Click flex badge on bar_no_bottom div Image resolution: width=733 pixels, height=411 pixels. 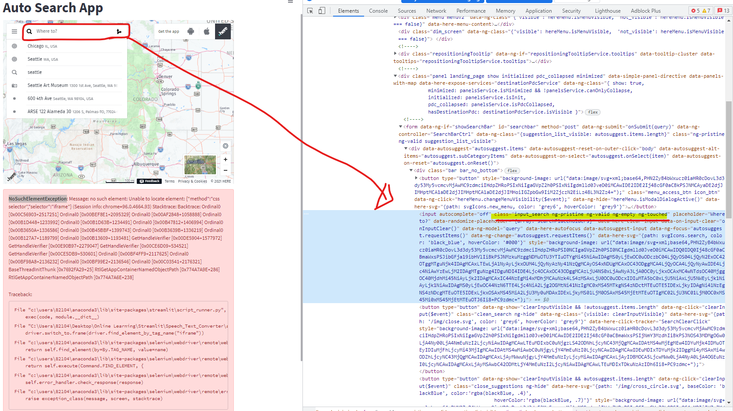(512, 171)
